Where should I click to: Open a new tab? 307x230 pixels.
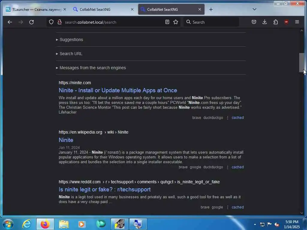pyautogui.click(x=211, y=9)
